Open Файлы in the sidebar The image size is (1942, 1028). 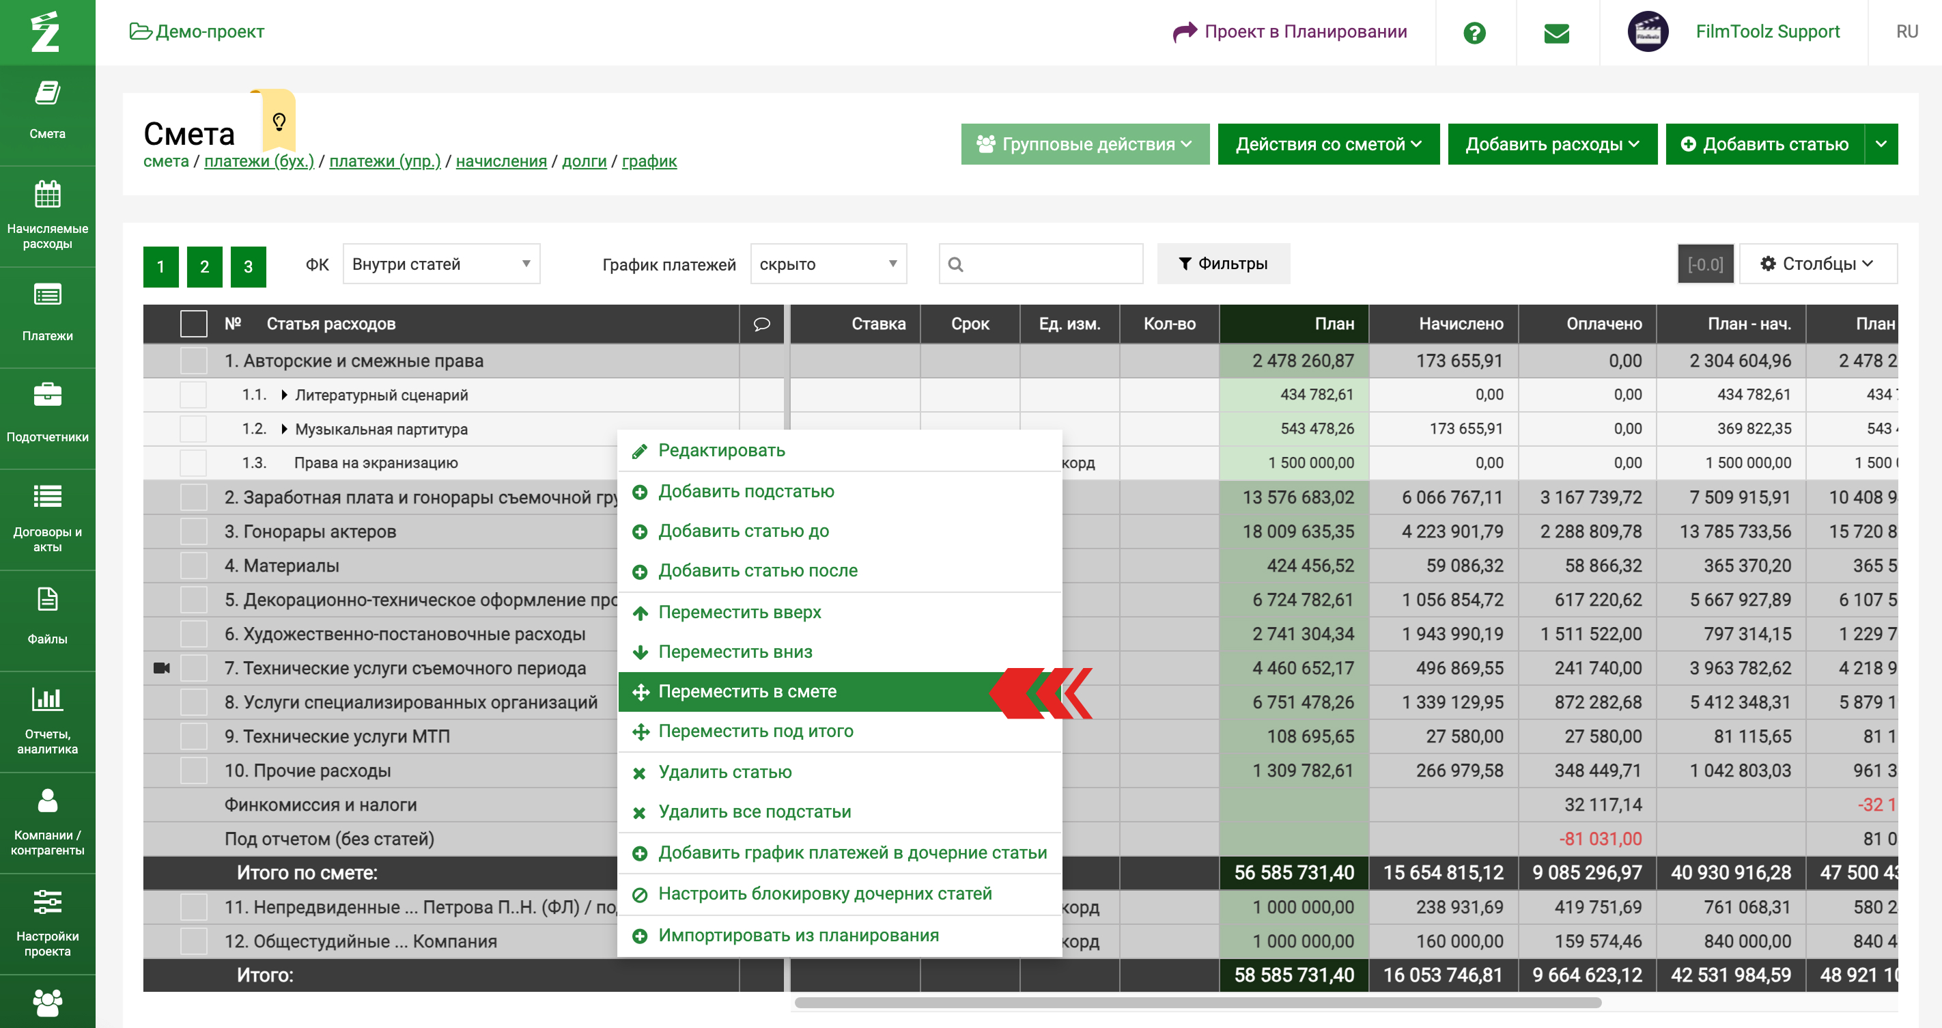coord(48,620)
